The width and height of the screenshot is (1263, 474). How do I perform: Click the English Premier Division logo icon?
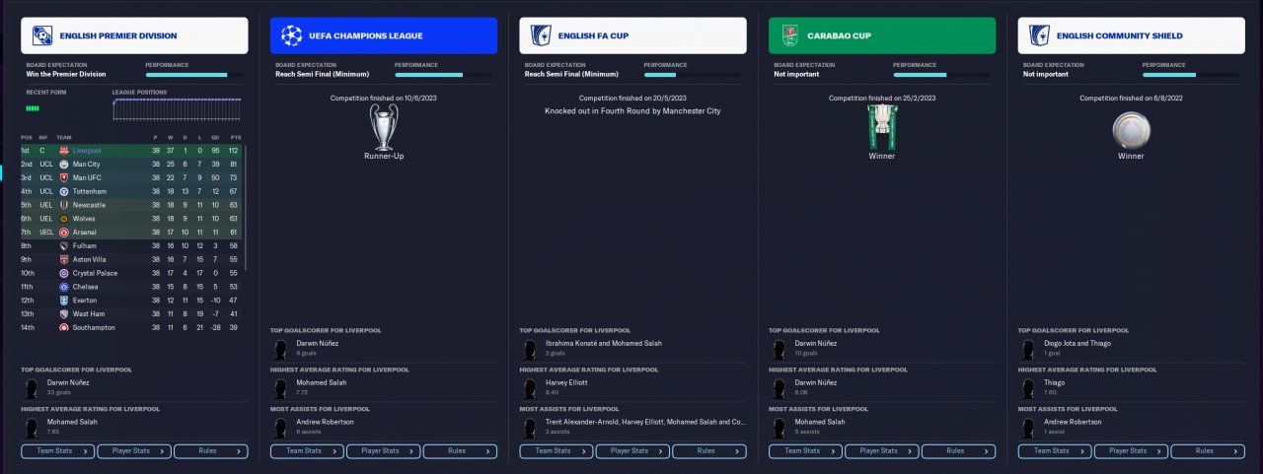[x=42, y=35]
